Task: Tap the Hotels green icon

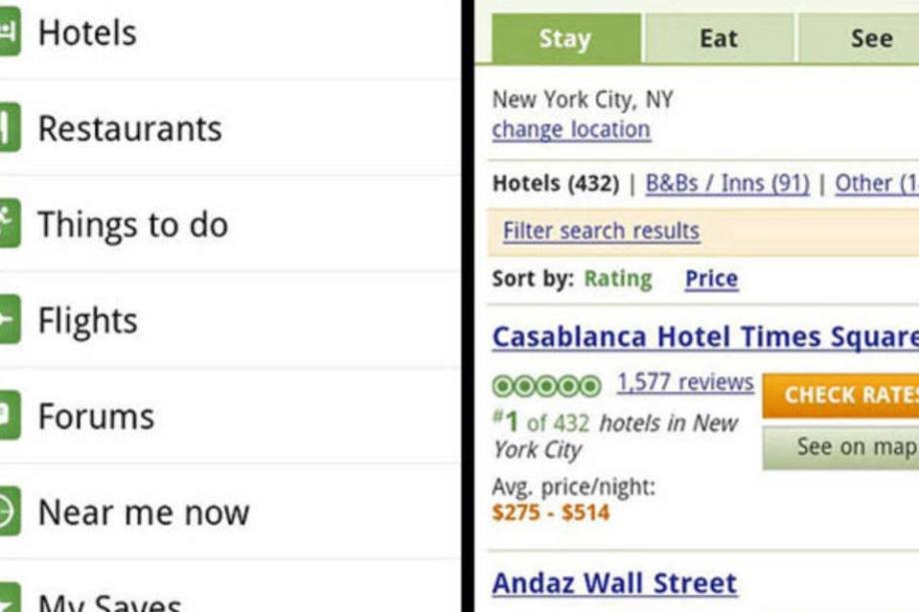Action: (x=9, y=33)
